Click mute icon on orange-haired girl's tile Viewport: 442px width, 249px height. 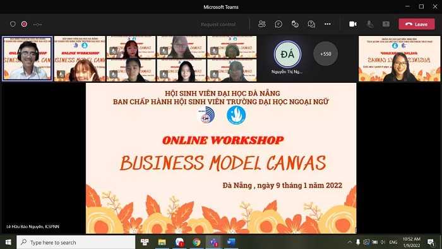[x=61, y=75]
